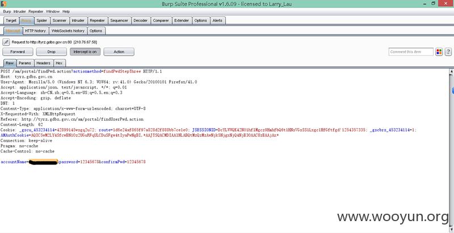454x233 pixels.
Task: Select the HTTP history sub-tab
Action: coord(35,31)
